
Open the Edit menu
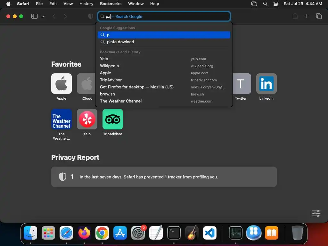click(53, 4)
